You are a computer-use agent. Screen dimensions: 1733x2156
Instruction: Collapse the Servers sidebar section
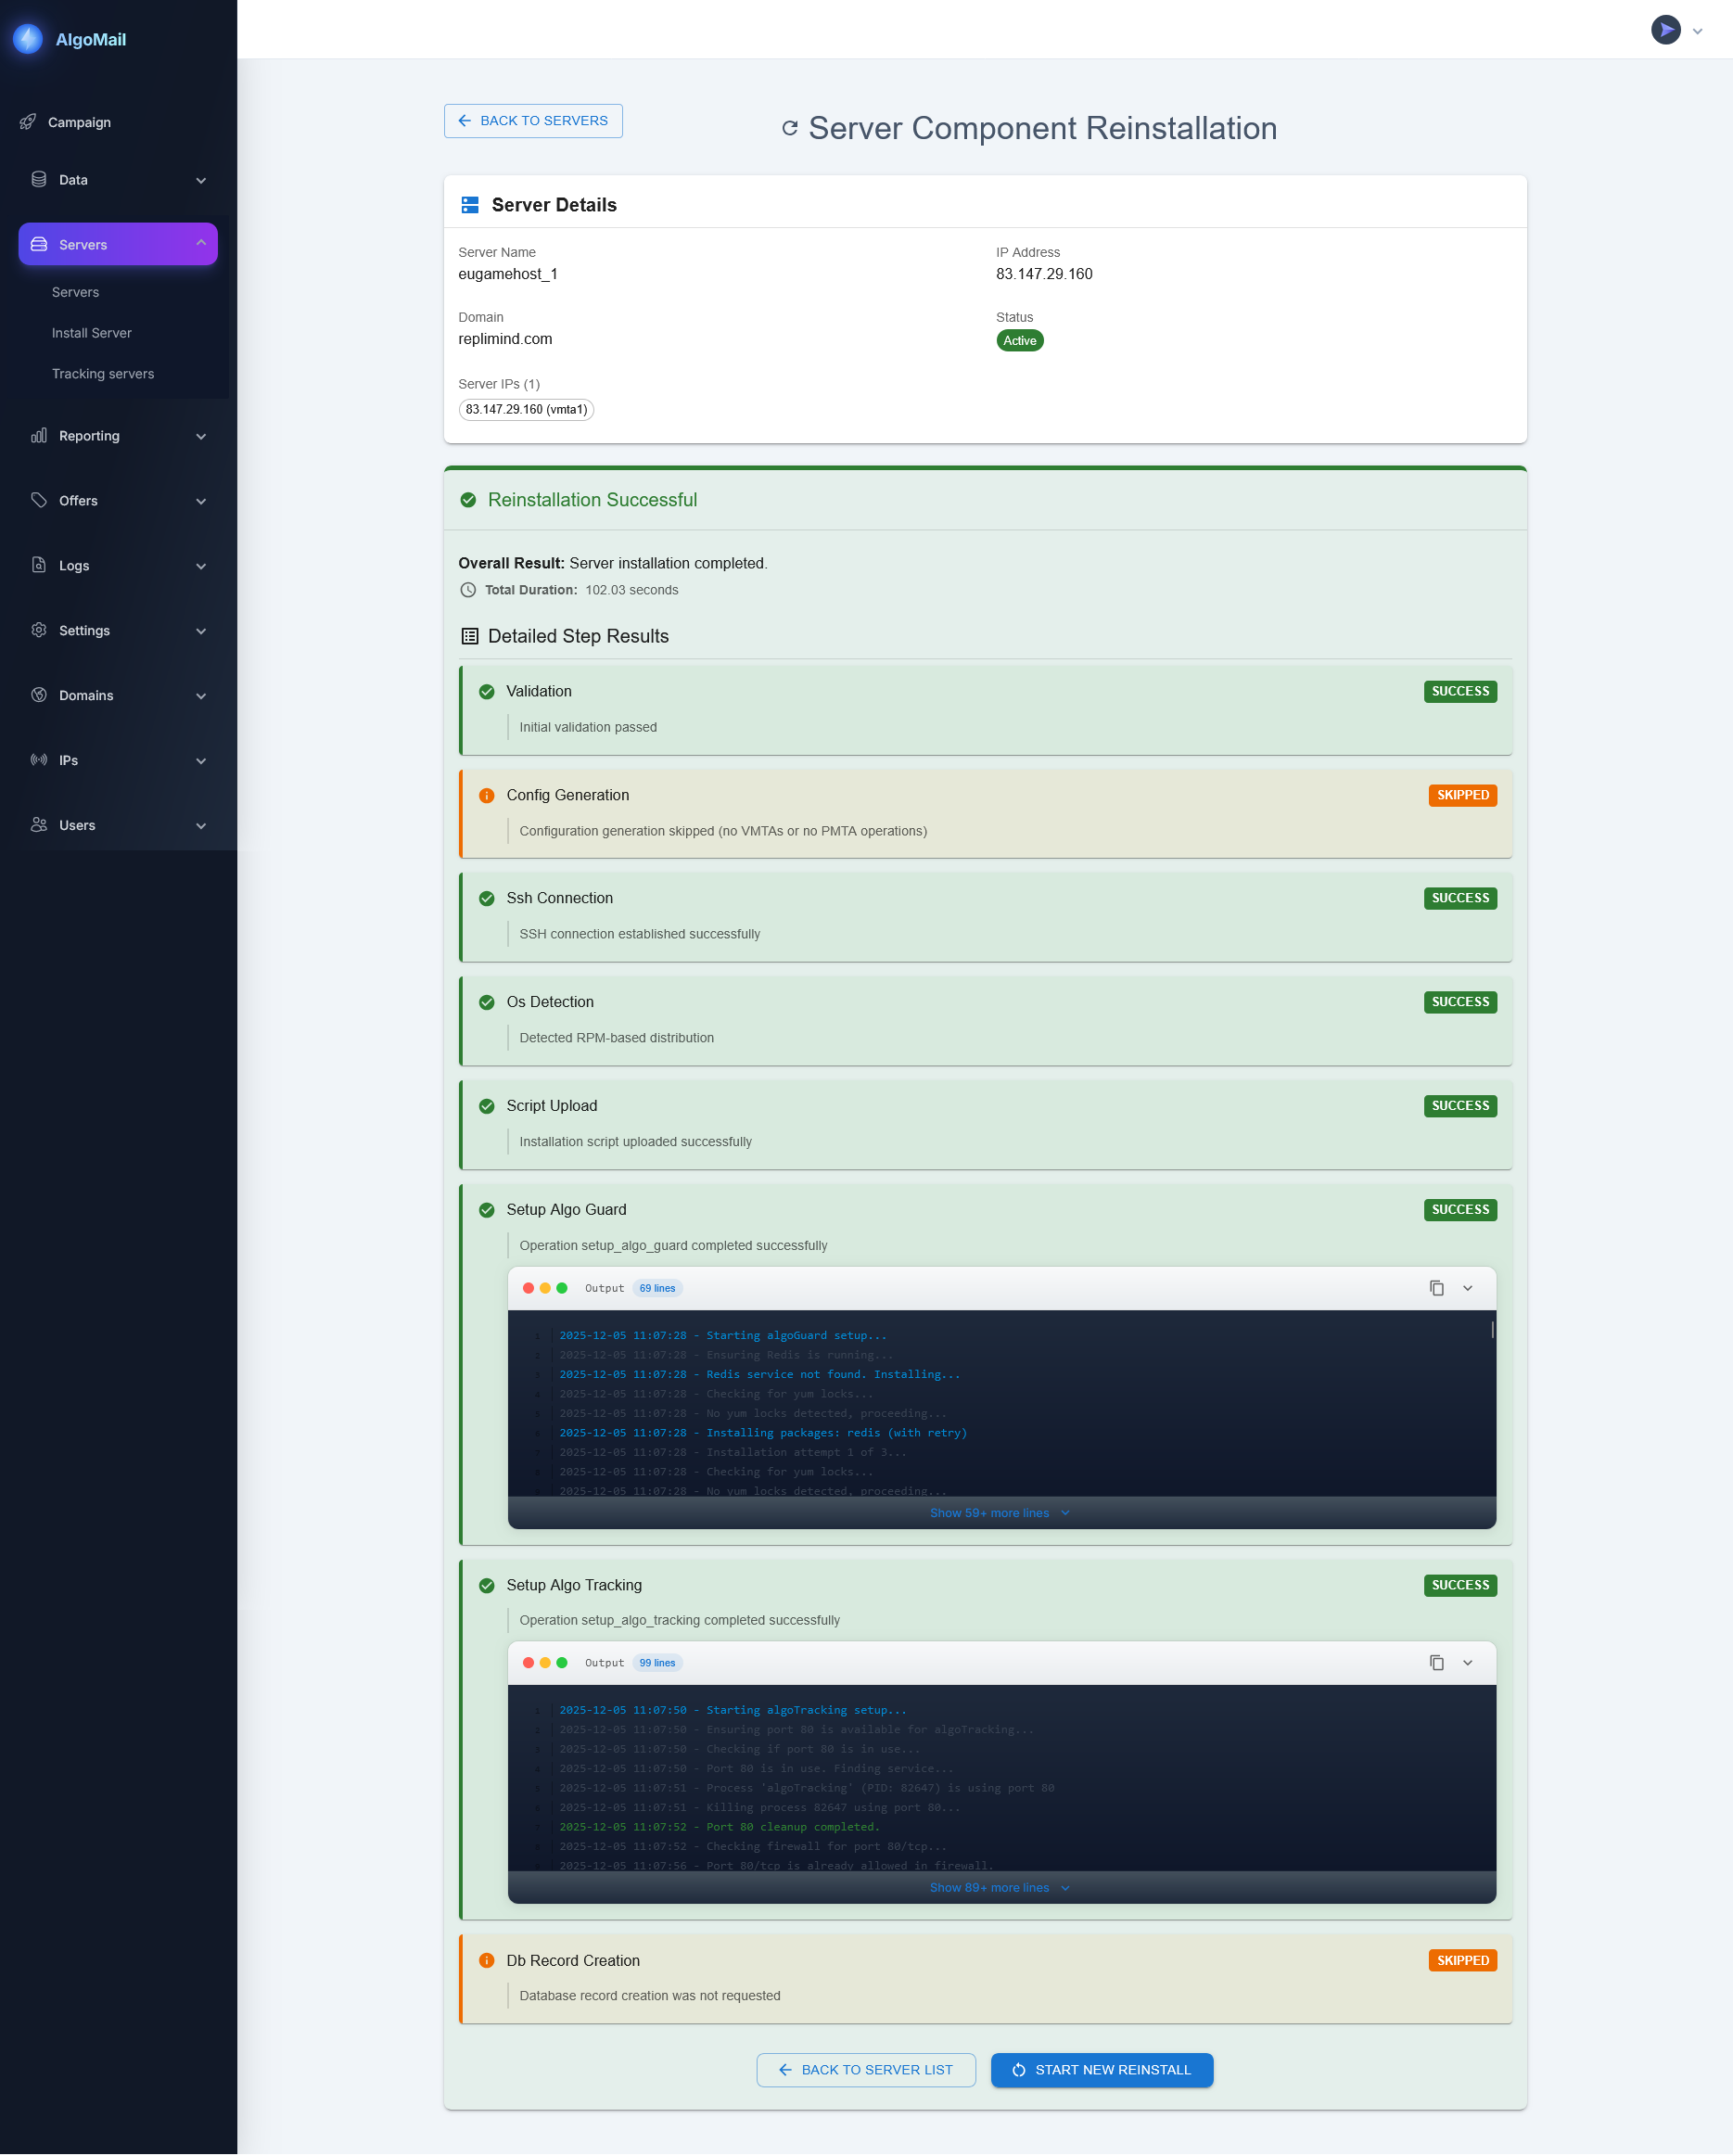coord(201,243)
